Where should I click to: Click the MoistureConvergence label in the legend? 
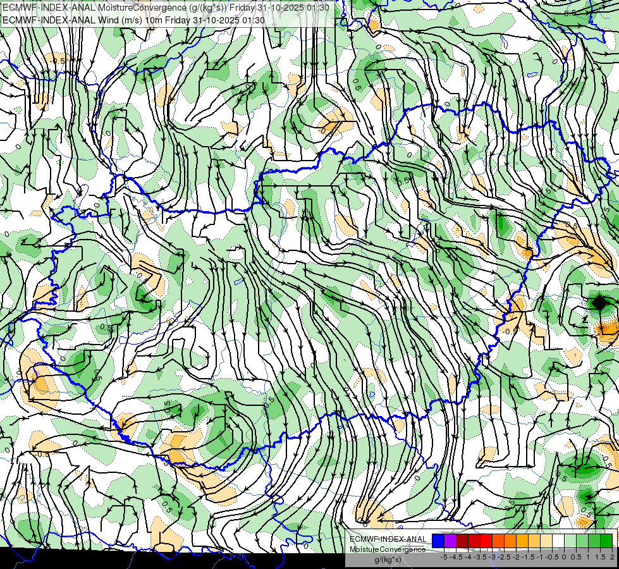pos(388,549)
